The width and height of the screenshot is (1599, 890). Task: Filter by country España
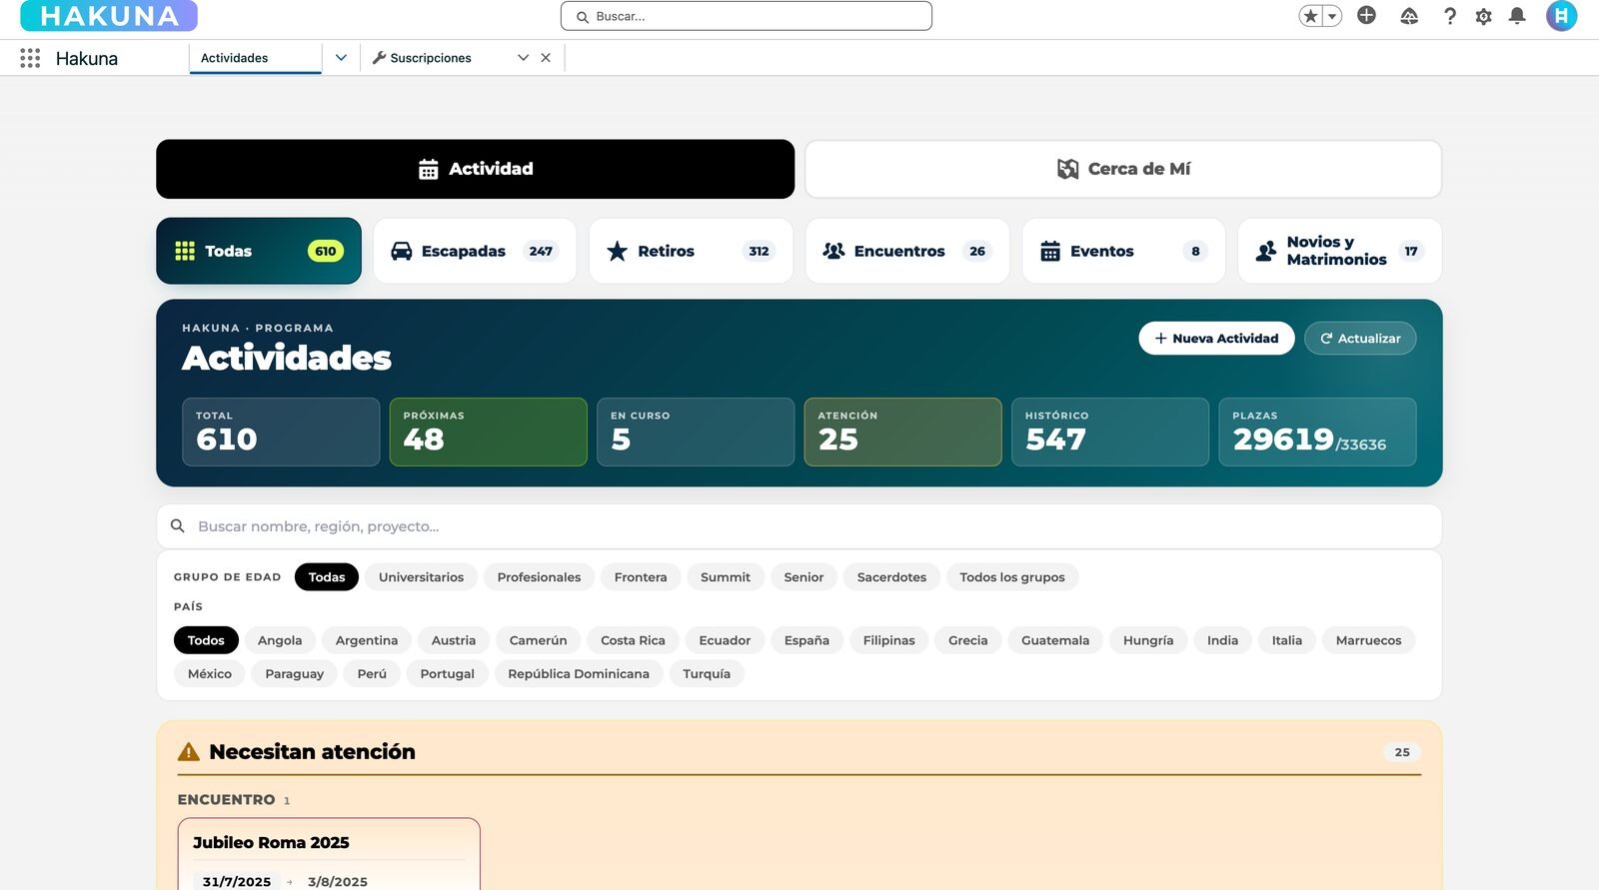pos(806,640)
